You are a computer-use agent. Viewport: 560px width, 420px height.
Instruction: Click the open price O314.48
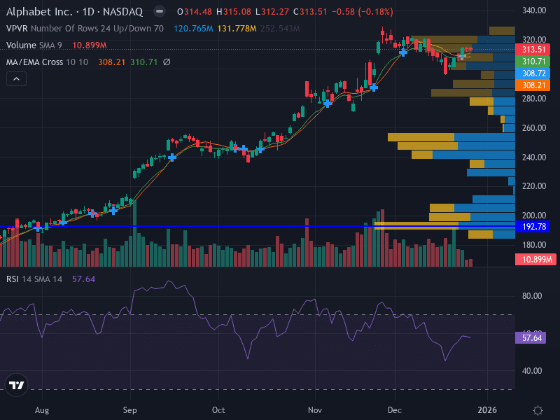(195, 12)
